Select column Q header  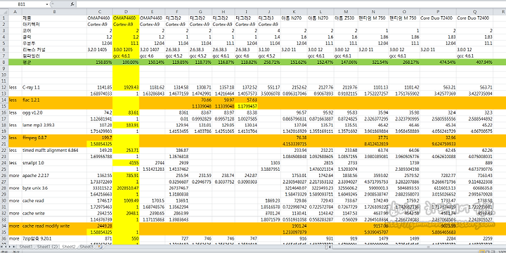474,12
